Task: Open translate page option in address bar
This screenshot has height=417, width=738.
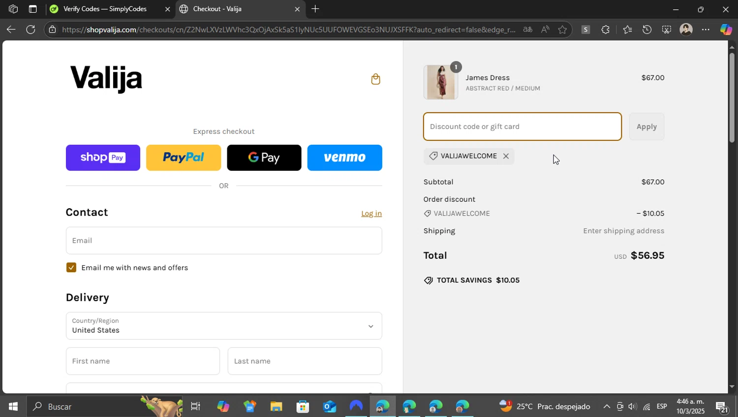Action: [527, 30]
